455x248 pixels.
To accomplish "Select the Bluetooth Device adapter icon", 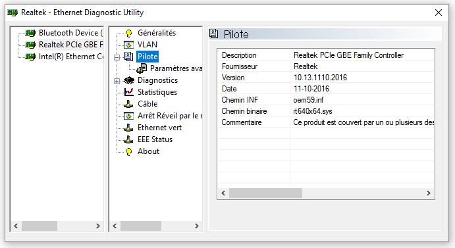I will (30, 33).
